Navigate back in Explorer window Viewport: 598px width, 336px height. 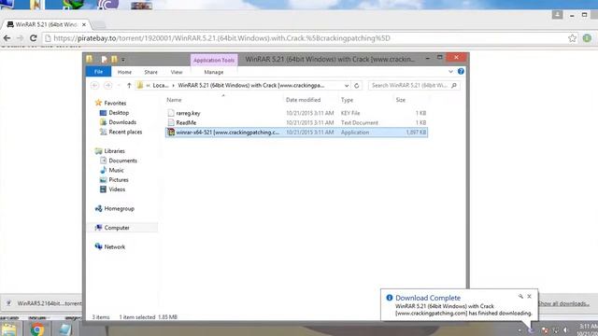tap(95, 85)
